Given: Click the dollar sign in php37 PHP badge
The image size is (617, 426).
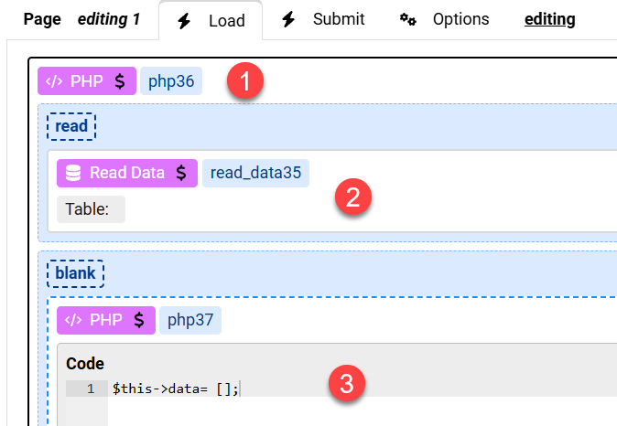Looking at the screenshot, I should pos(139,320).
